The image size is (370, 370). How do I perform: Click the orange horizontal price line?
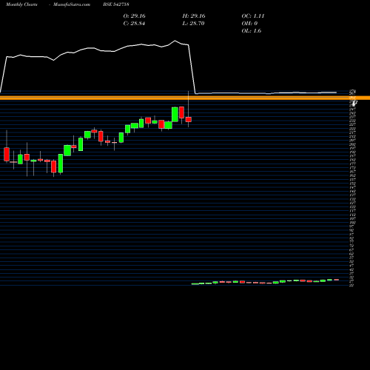click(185, 98)
